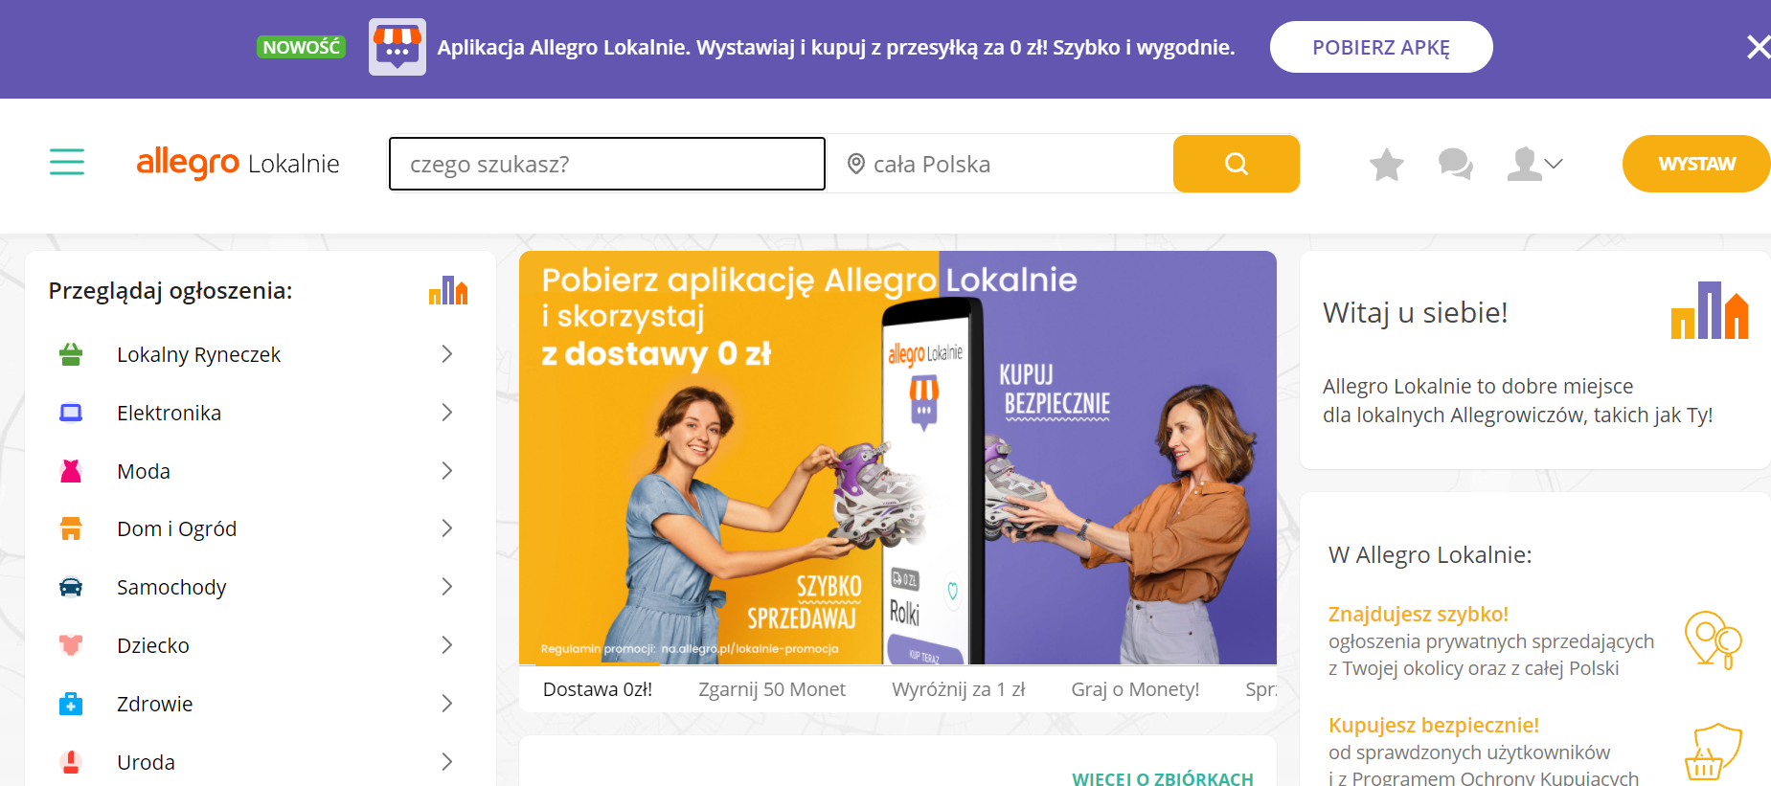
Task: Dismiss the purple app banner
Action: coord(1758,47)
